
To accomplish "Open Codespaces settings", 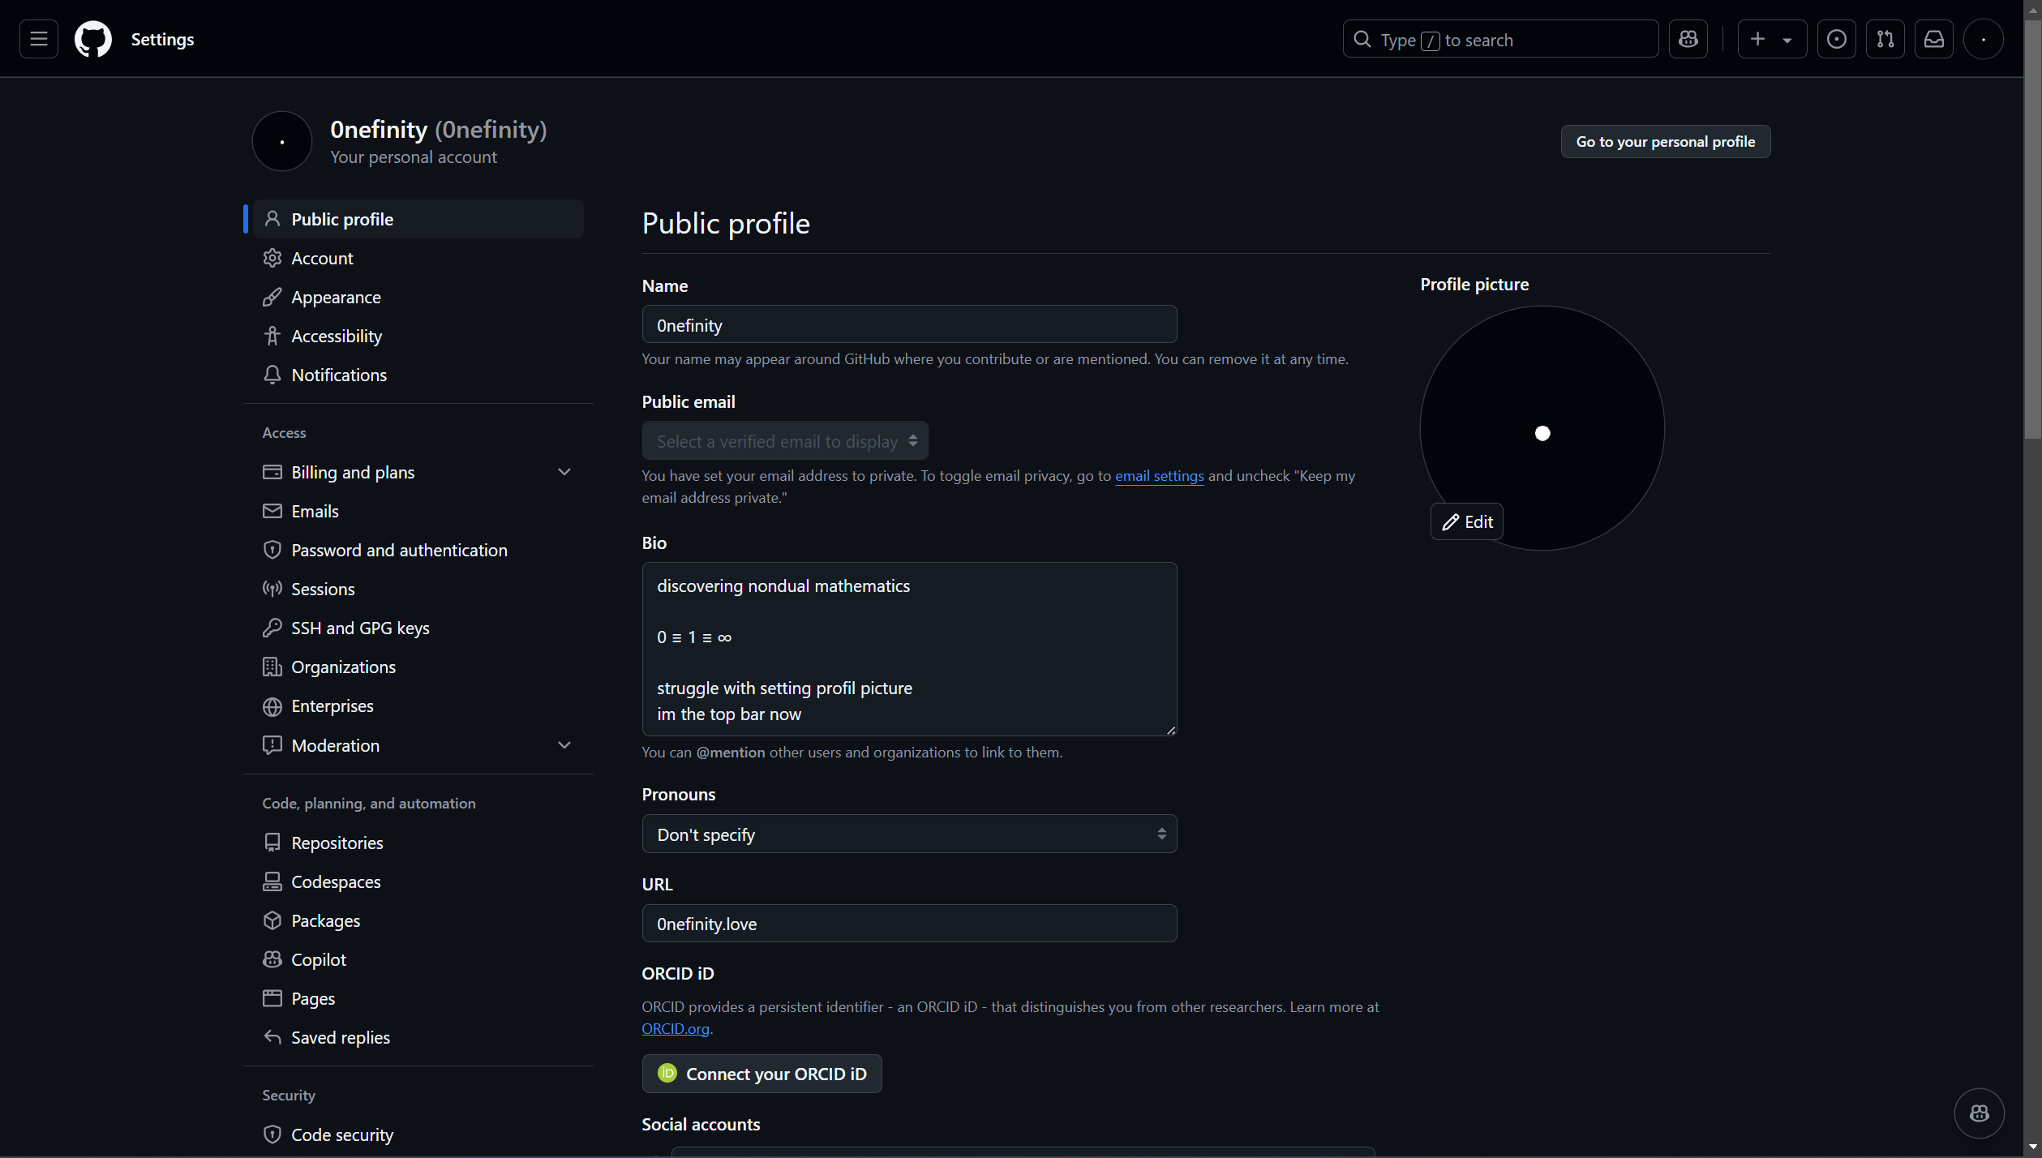I will coord(418,881).
